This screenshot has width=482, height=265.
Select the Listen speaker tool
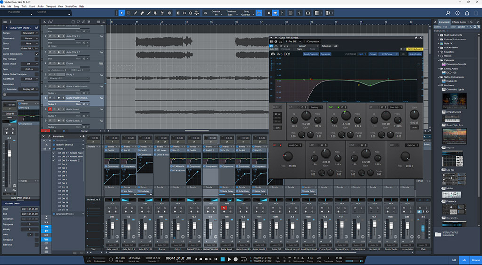tap(169, 13)
